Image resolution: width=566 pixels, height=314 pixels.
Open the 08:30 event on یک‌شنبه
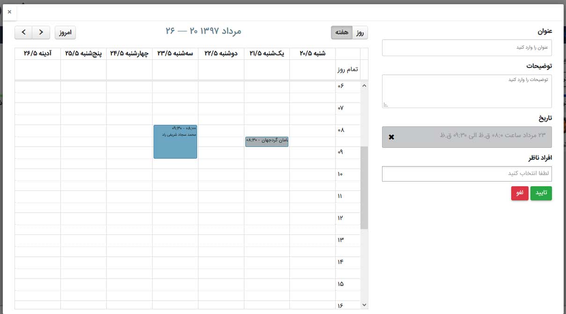(267, 141)
